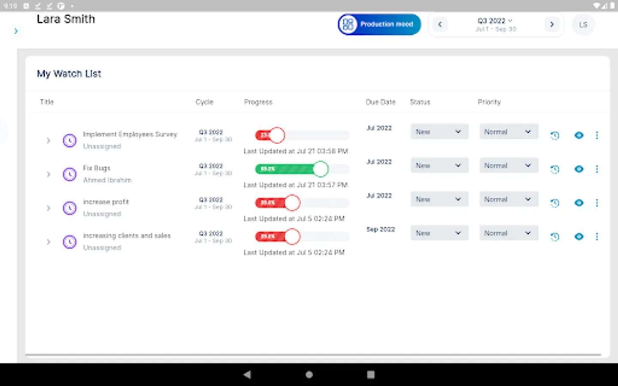The width and height of the screenshot is (618, 386).
Task: Open the Fix Bugs objective
Action: pos(97,168)
